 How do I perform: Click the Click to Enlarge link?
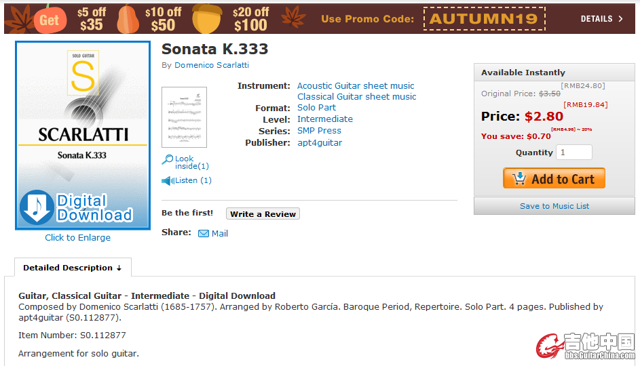pos(77,238)
